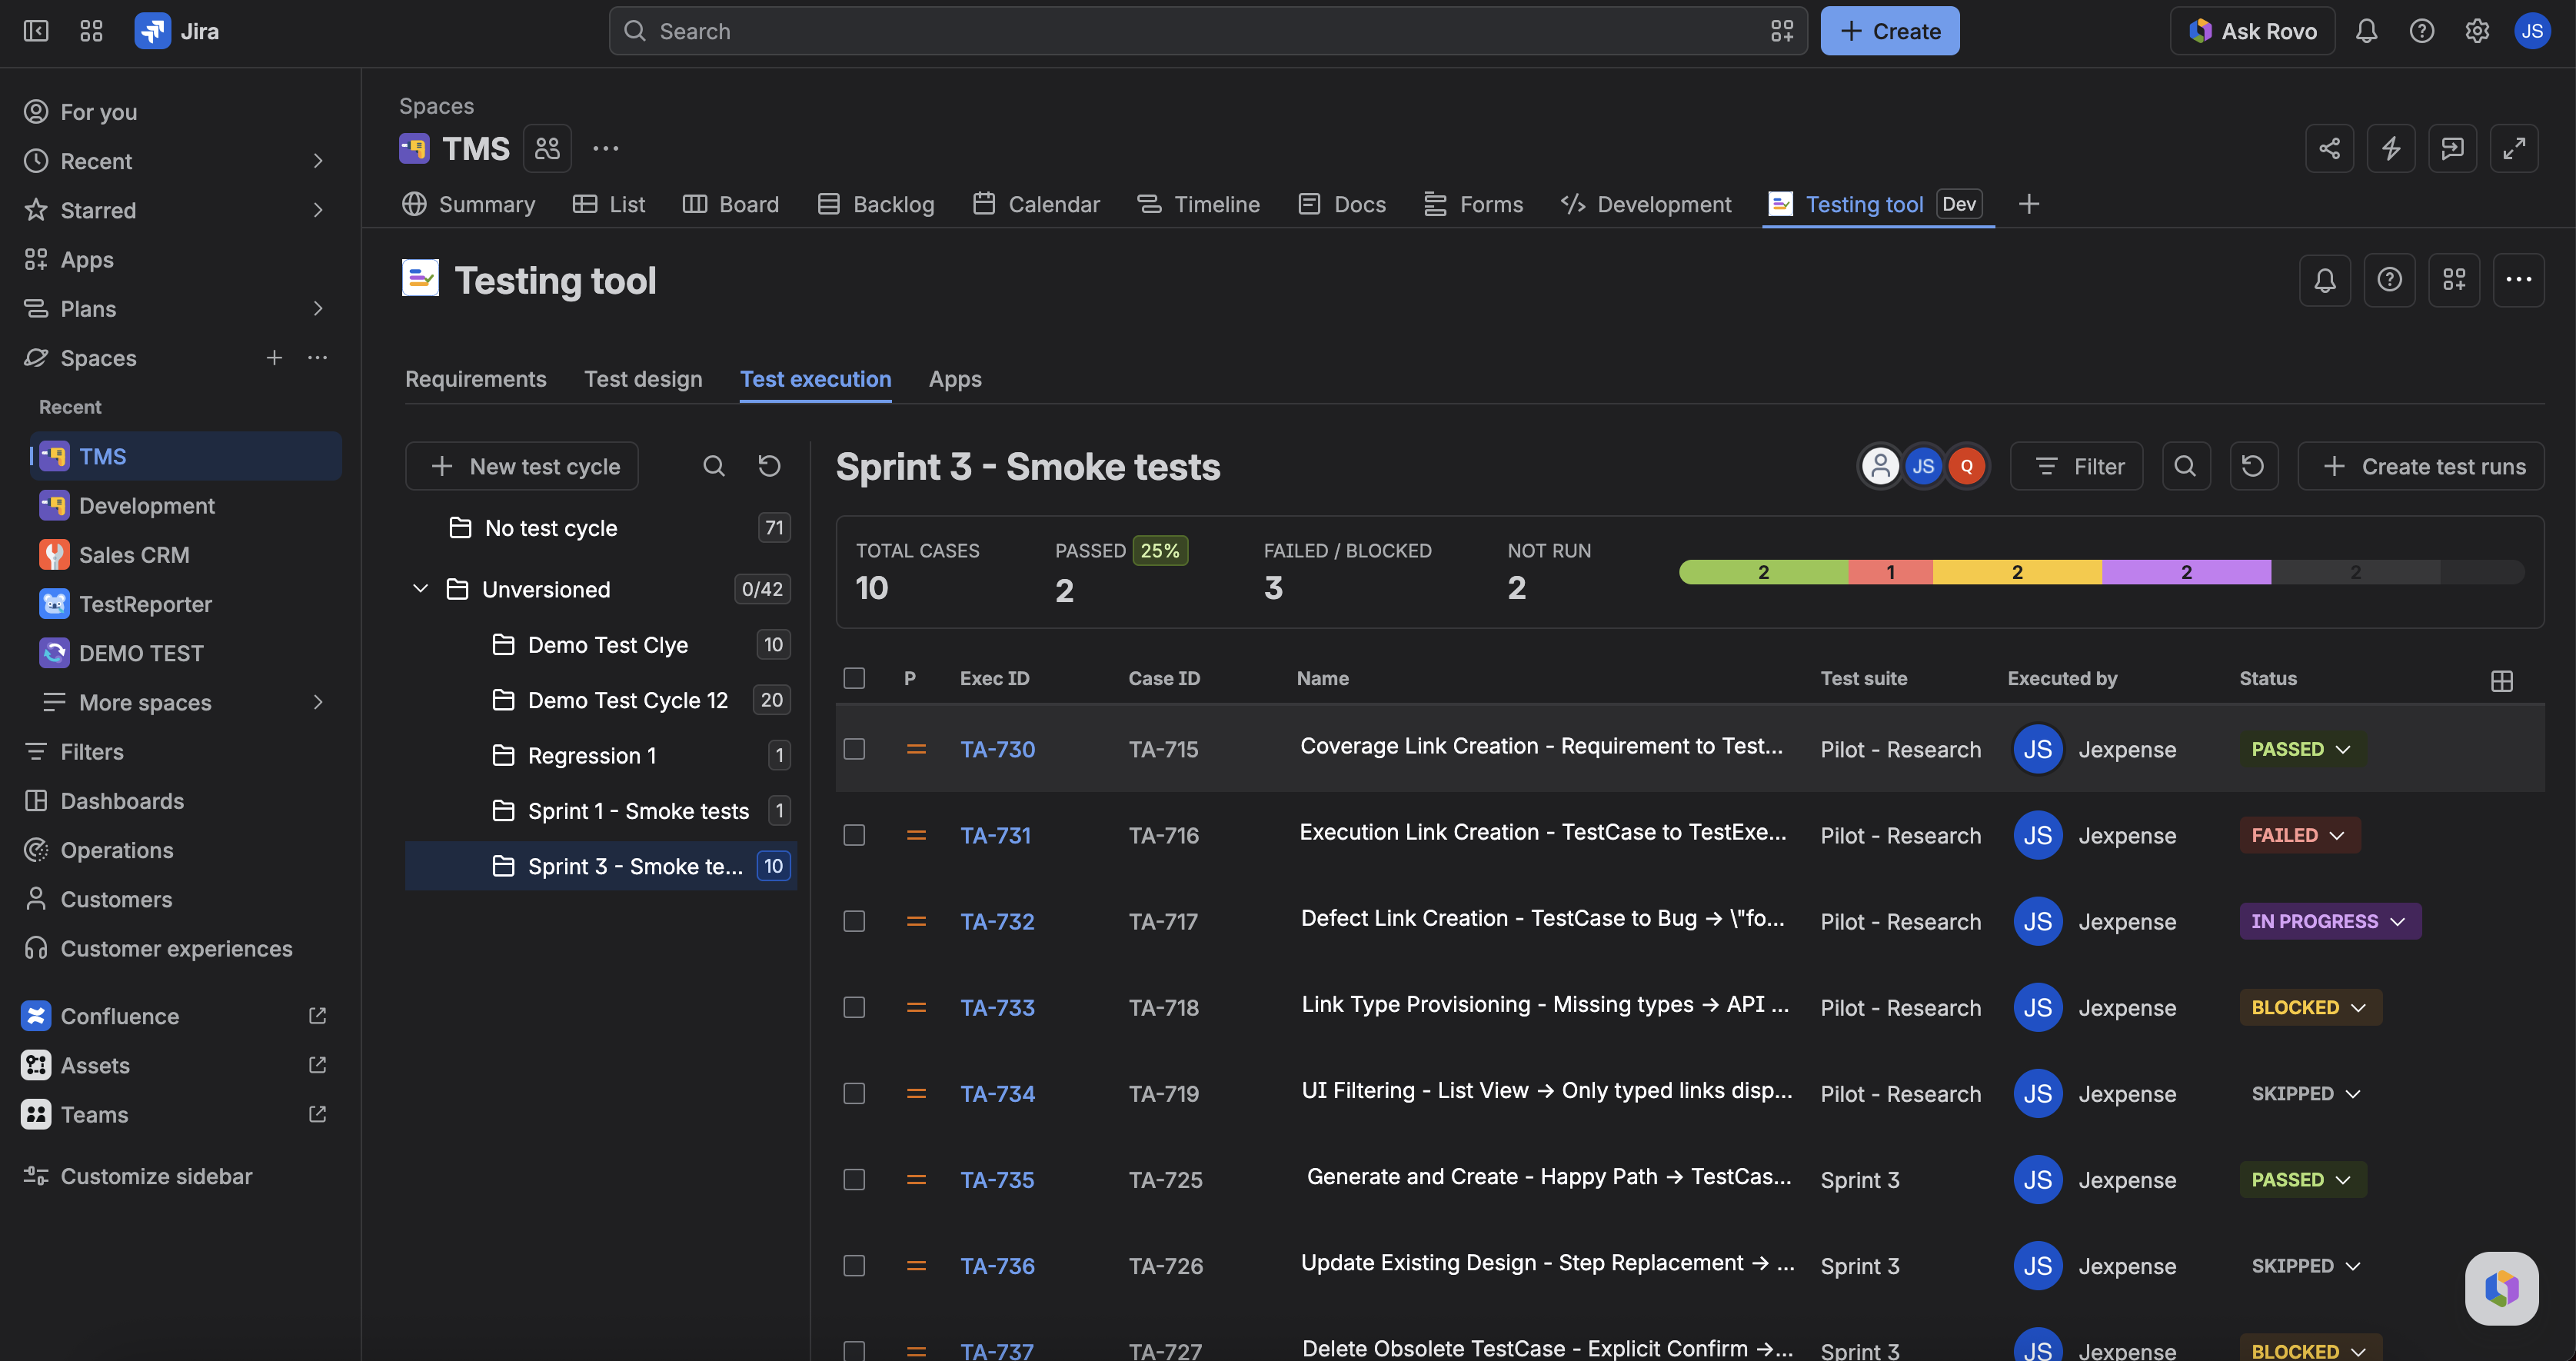
Task: Select the TA-735 row checkbox
Action: [854, 1180]
